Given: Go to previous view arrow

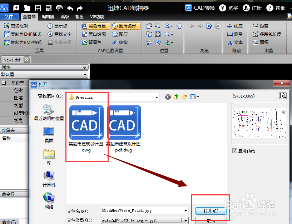Looking at the screenshot, I should click(x=192, y=26).
